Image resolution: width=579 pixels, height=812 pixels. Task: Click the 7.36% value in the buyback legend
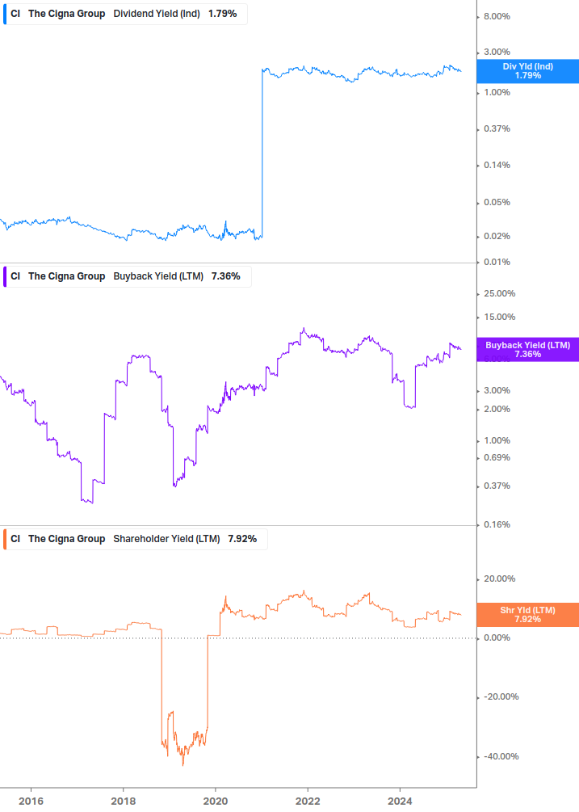tap(225, 276)
